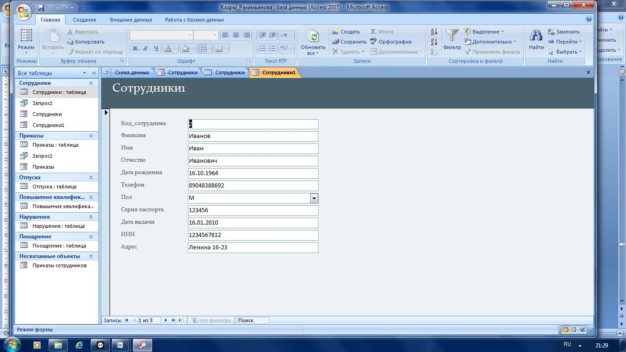Save via the quick access floppy icon
626x352 pixels.
(x=41, y=7)
